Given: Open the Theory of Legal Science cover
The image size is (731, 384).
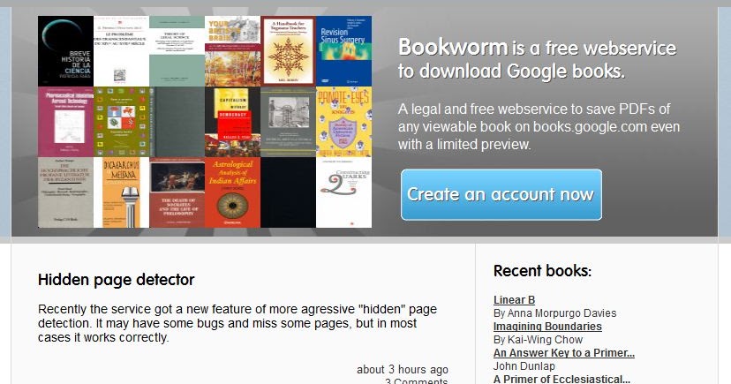Looking at the screenshot, I should (177, 51).
